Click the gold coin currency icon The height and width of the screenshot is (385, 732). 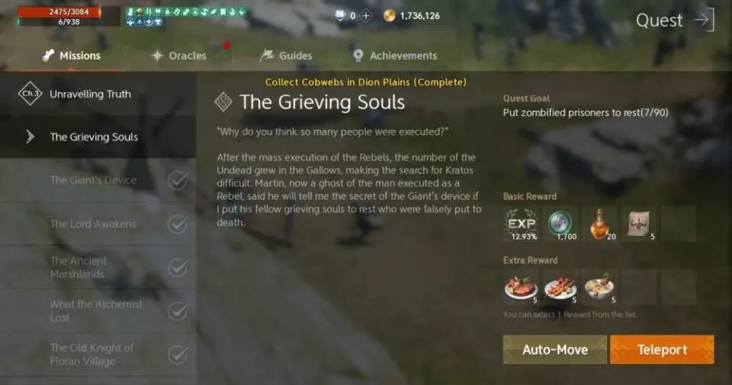[x=389, y=16]
